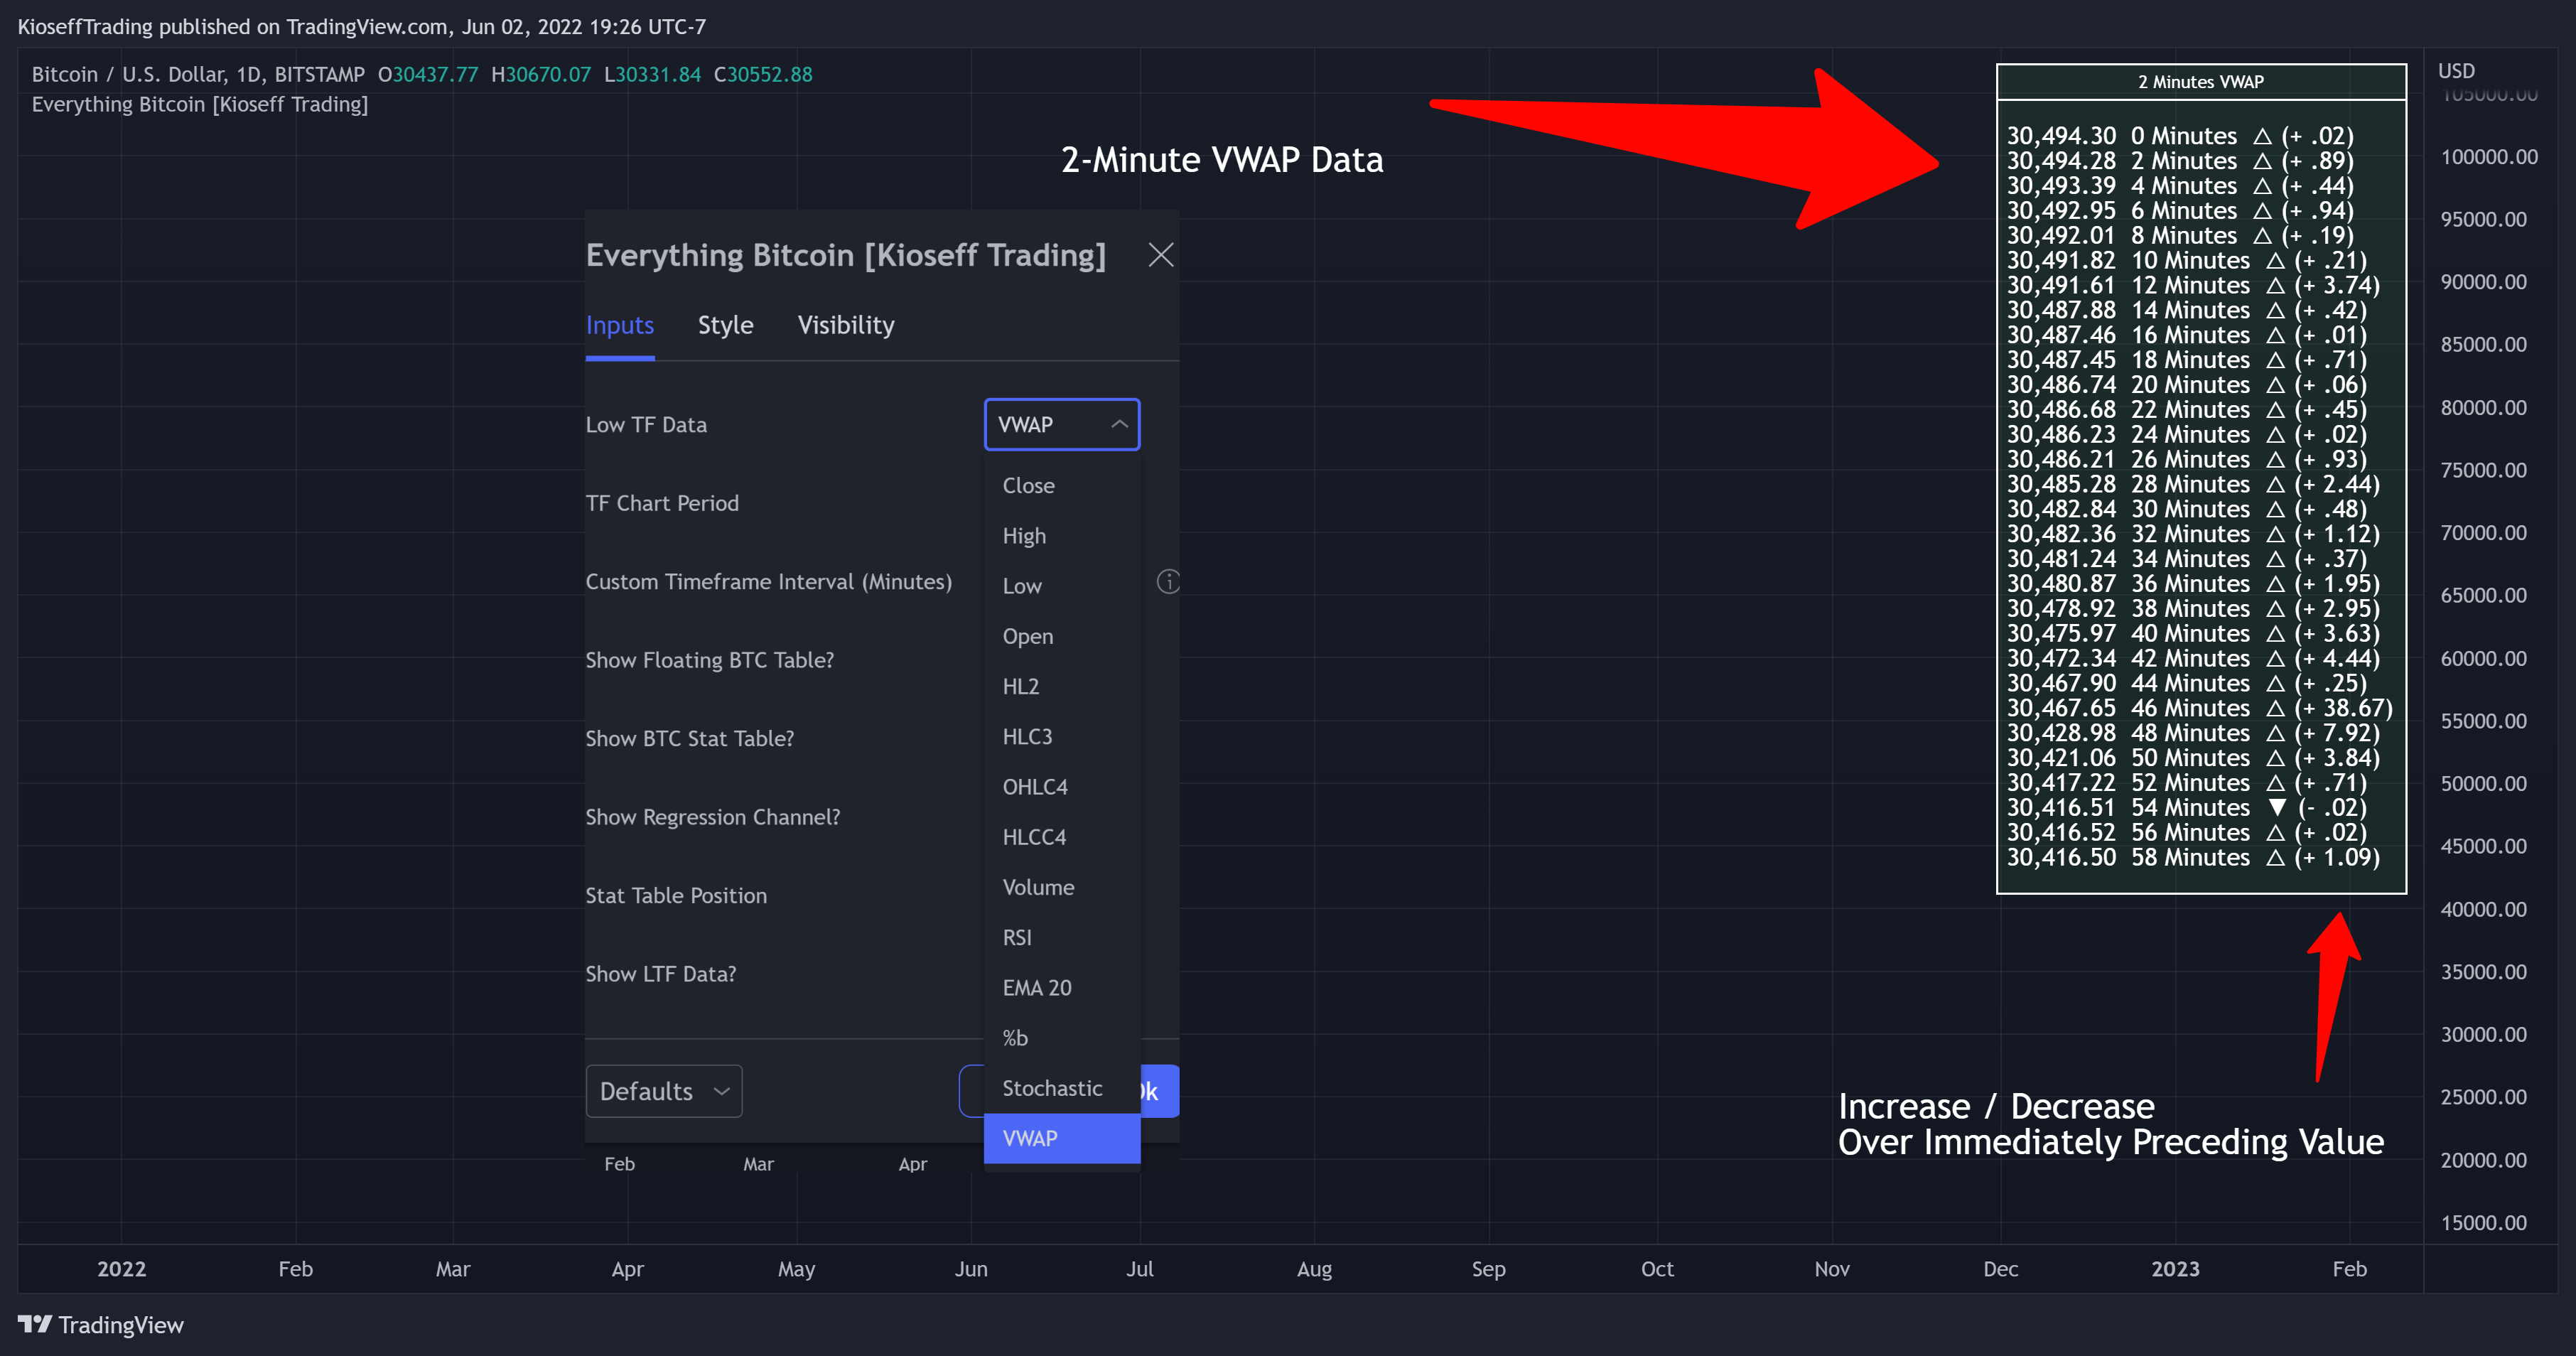Pick Volume from the dropdown options
The height and width of the screenshot is (1356, 2576).
point(1062,887)
